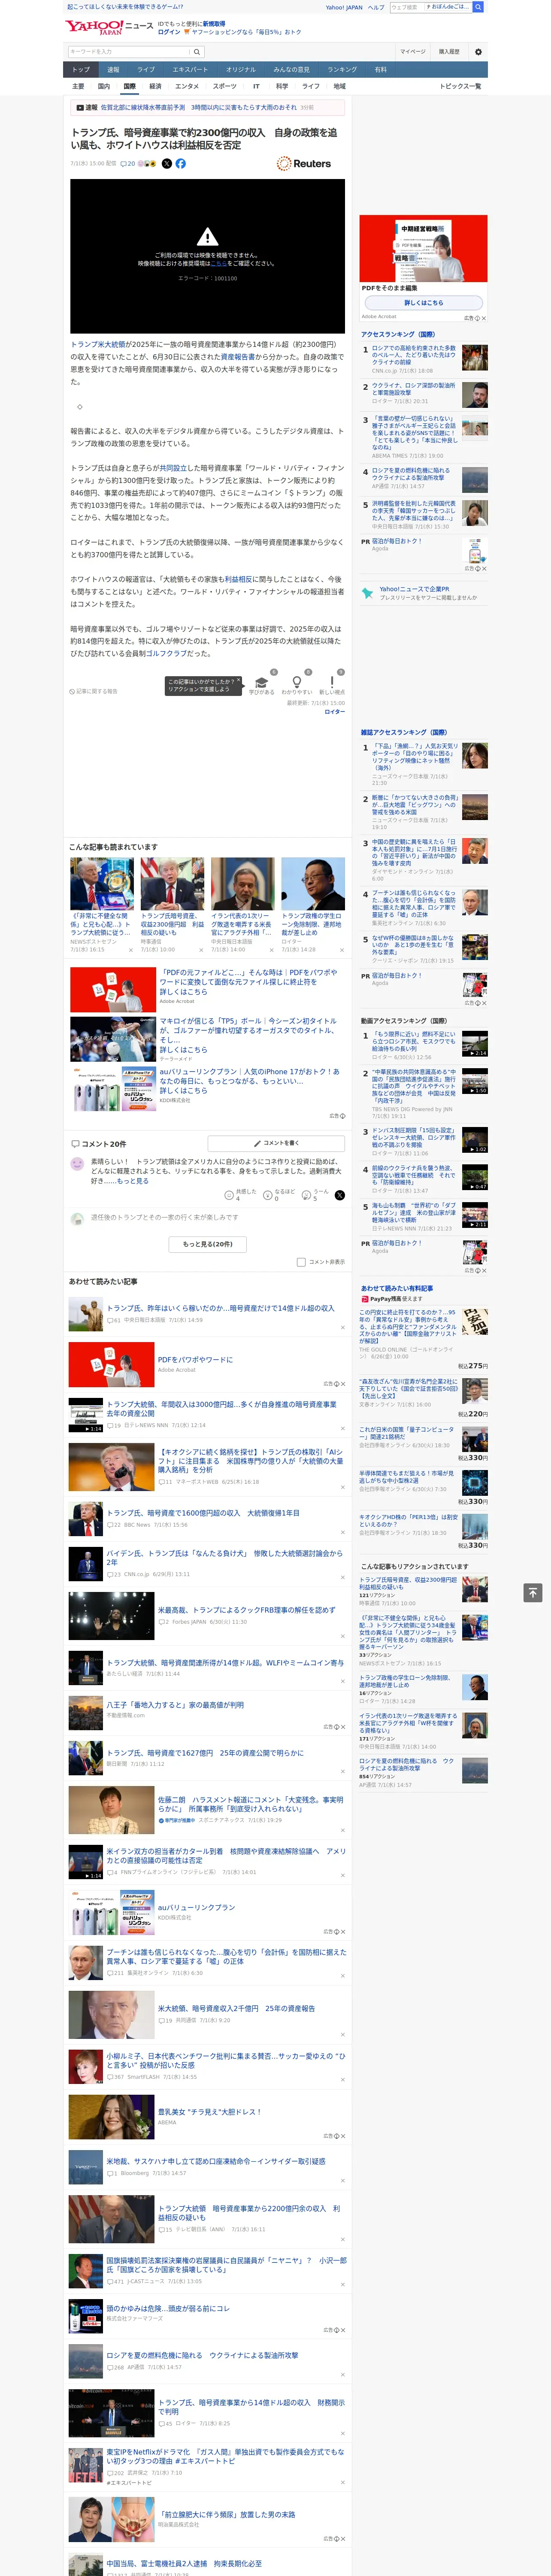Share the top comment on X
Image resolution: width=551 pixels, height=2576 pixels.
339,1194
